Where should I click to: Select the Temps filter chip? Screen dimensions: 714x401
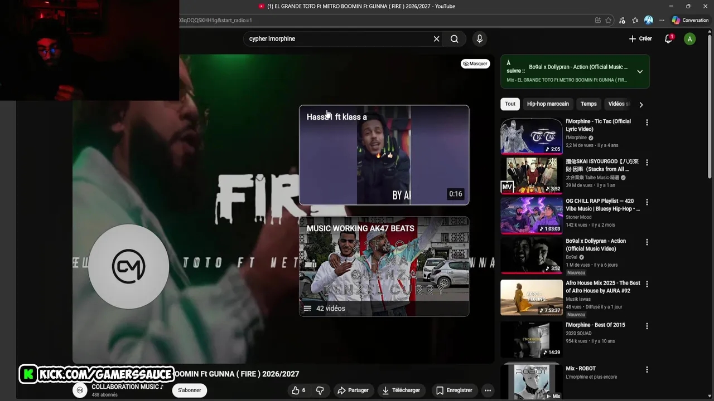tap(588, 104)
